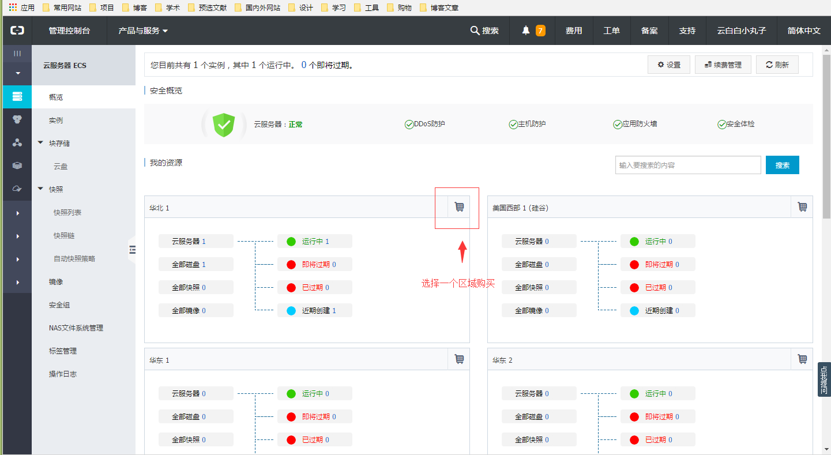Open the 费用 menu
831x455 pixels.
(574, 31)
